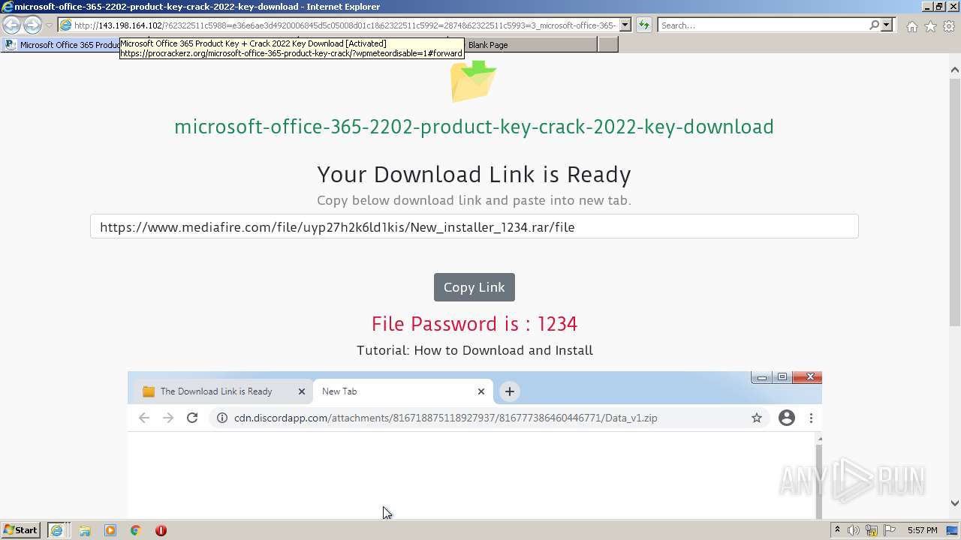Click the tutorial image's New Tab label
The image size is (961, 540).
339,391
